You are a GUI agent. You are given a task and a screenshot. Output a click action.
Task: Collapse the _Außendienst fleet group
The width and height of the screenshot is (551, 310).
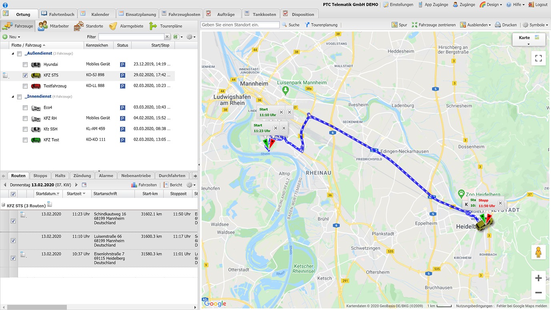13,53
